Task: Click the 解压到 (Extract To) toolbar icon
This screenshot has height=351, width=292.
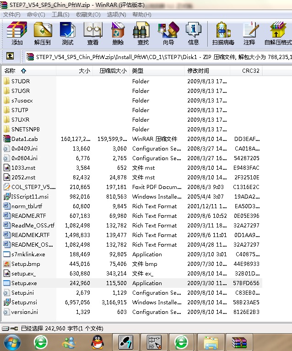Action: coord(42,33)
